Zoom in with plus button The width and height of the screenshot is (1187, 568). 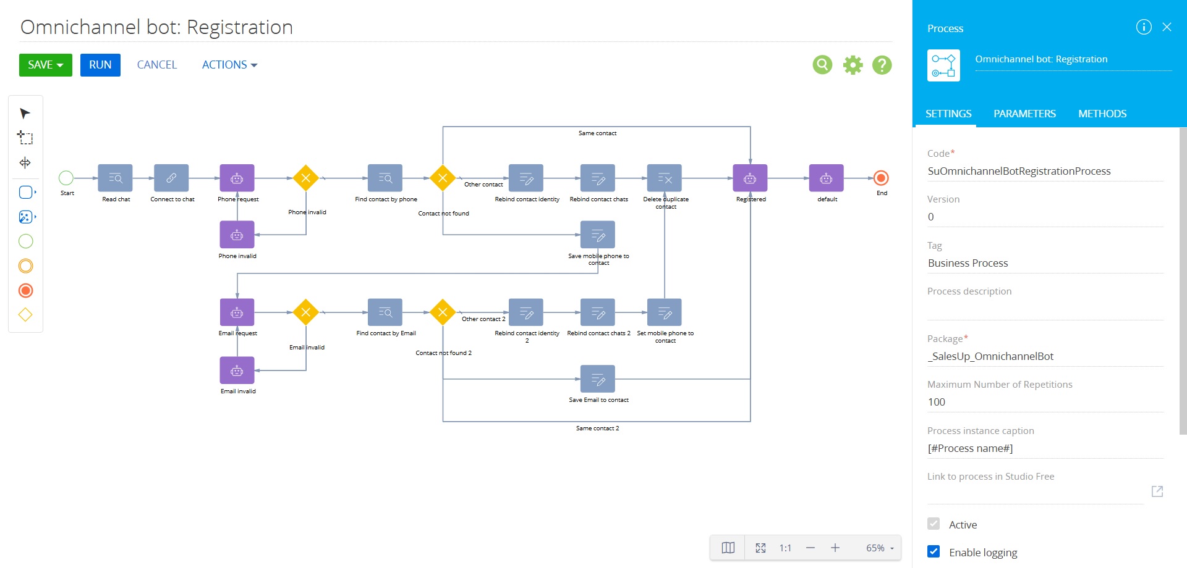pos(835,548)
